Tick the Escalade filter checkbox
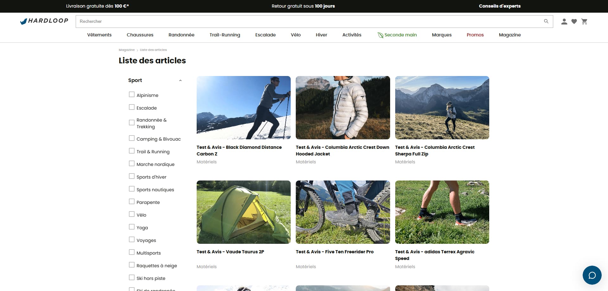Screen dimensions: 608x291 click(132, 107)
